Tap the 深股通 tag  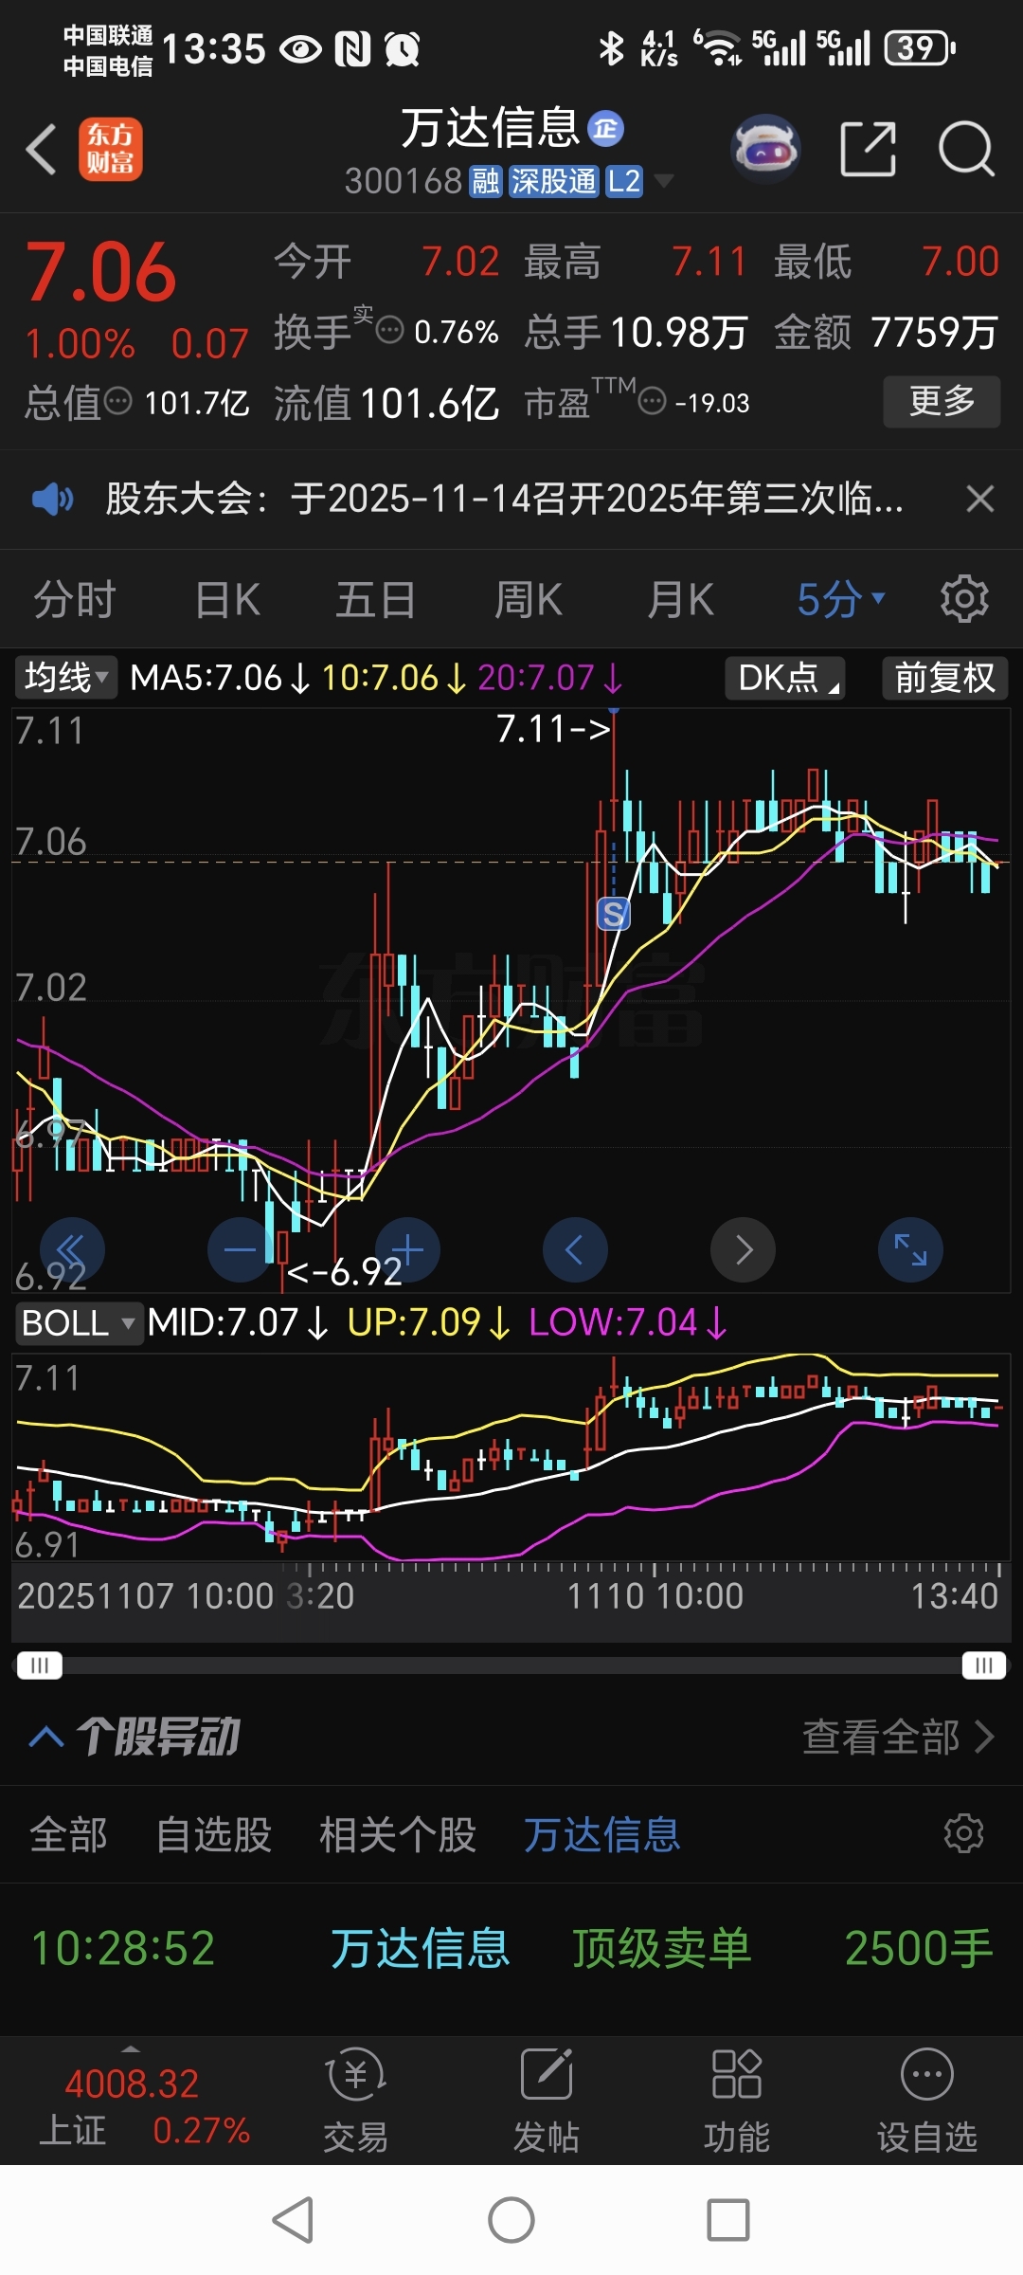pos(553,181)
